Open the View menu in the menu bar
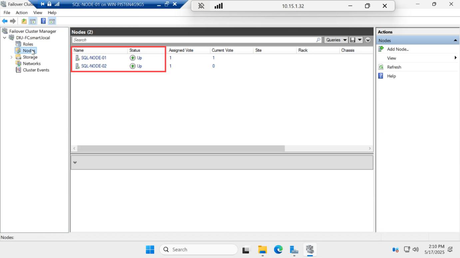The width and height of the screenshot is (460, 258). pos(38,13)
